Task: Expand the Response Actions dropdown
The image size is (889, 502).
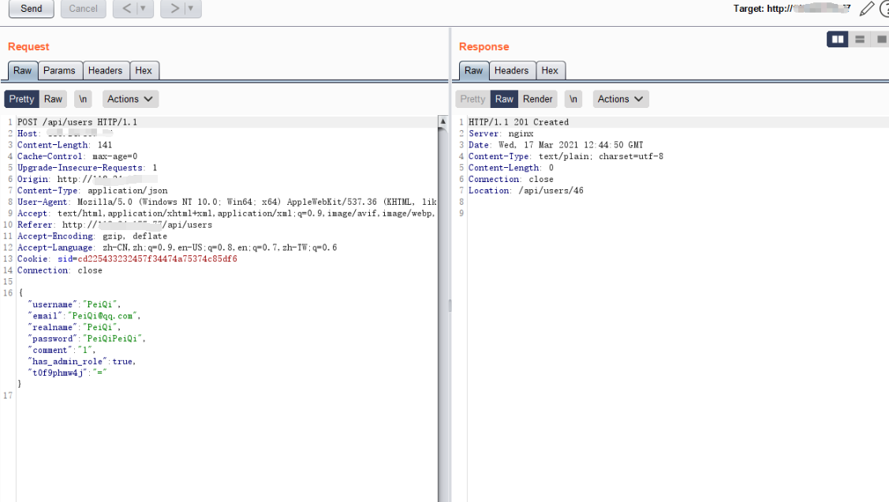Action: point(621,99)
